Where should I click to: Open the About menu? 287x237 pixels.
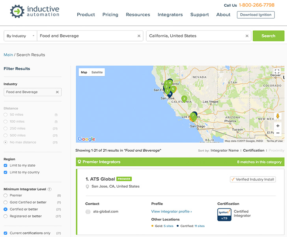pyautogui.click(x=223, y=15)
